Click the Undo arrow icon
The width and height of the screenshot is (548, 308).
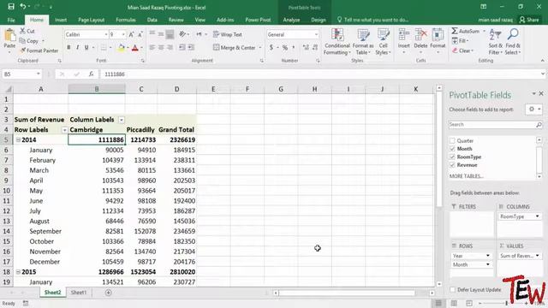point(23,7)
